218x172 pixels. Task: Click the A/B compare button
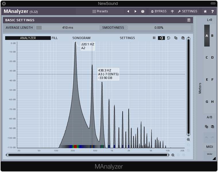209,117
